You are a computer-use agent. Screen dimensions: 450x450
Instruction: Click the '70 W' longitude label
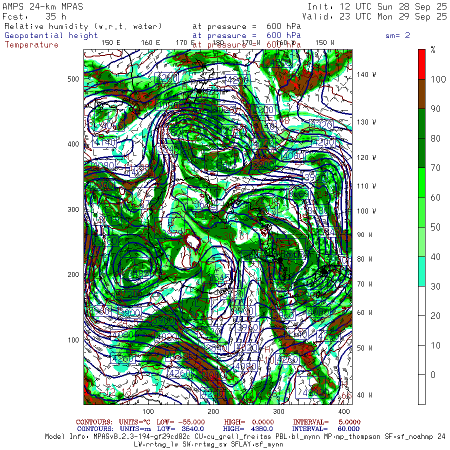[x=364, y=284]
